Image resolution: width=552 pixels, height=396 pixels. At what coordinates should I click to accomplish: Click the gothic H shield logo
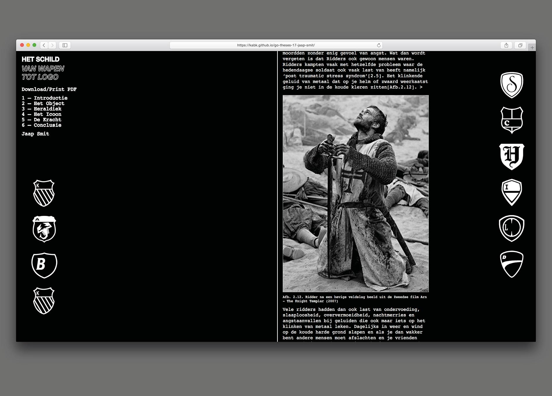(x=512, y=157)
